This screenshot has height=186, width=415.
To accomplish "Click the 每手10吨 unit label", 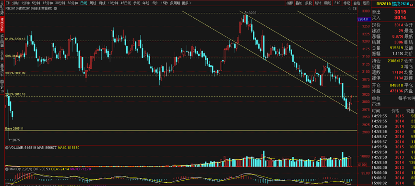I will click(x=407, y=98).
